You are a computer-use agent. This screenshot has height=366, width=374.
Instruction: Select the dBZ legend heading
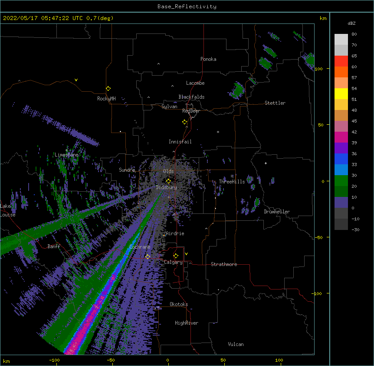click(x=351, y=23)
